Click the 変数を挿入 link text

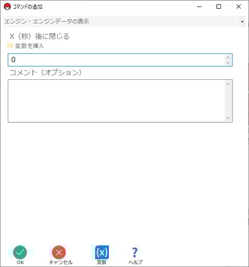pos(30,46)
